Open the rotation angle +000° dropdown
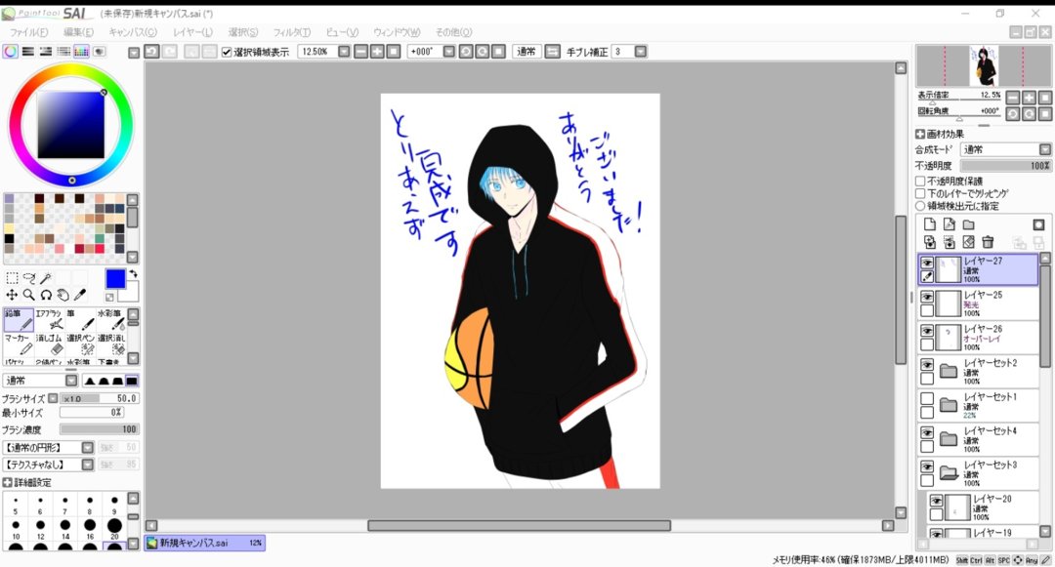The height and width of the screenshot is (567, 1055). click(448, 52)
